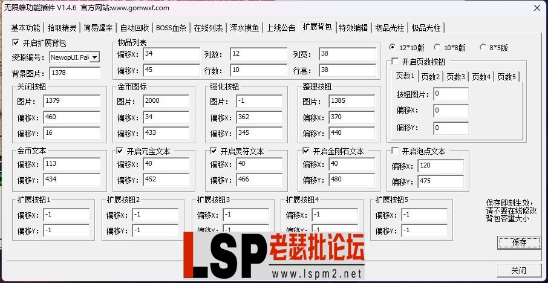Edit the 背景图片 field showing 1378

click(75, 73)
